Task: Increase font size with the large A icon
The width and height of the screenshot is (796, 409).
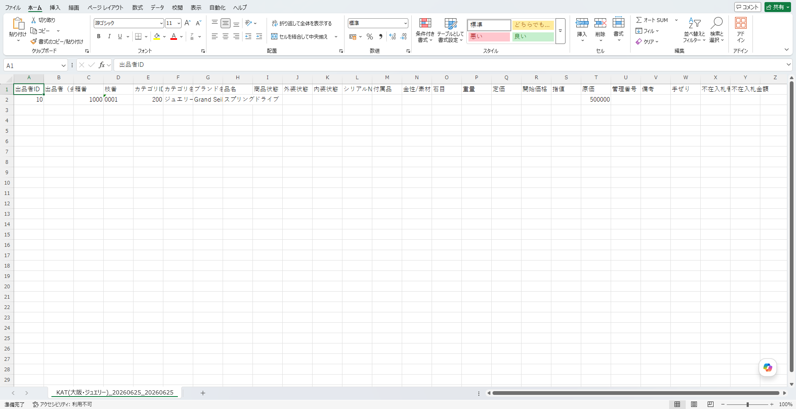Action: (x=187, y=23)
